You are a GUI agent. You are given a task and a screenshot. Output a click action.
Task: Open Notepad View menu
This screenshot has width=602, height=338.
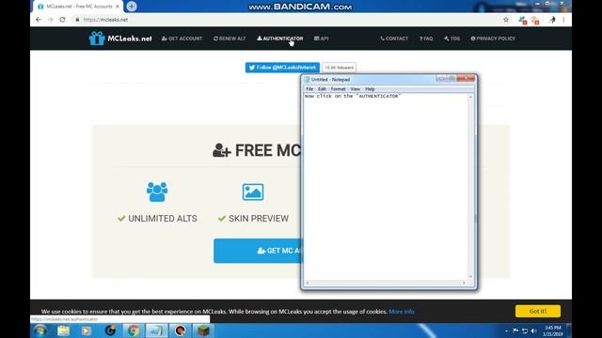(356, 89)
